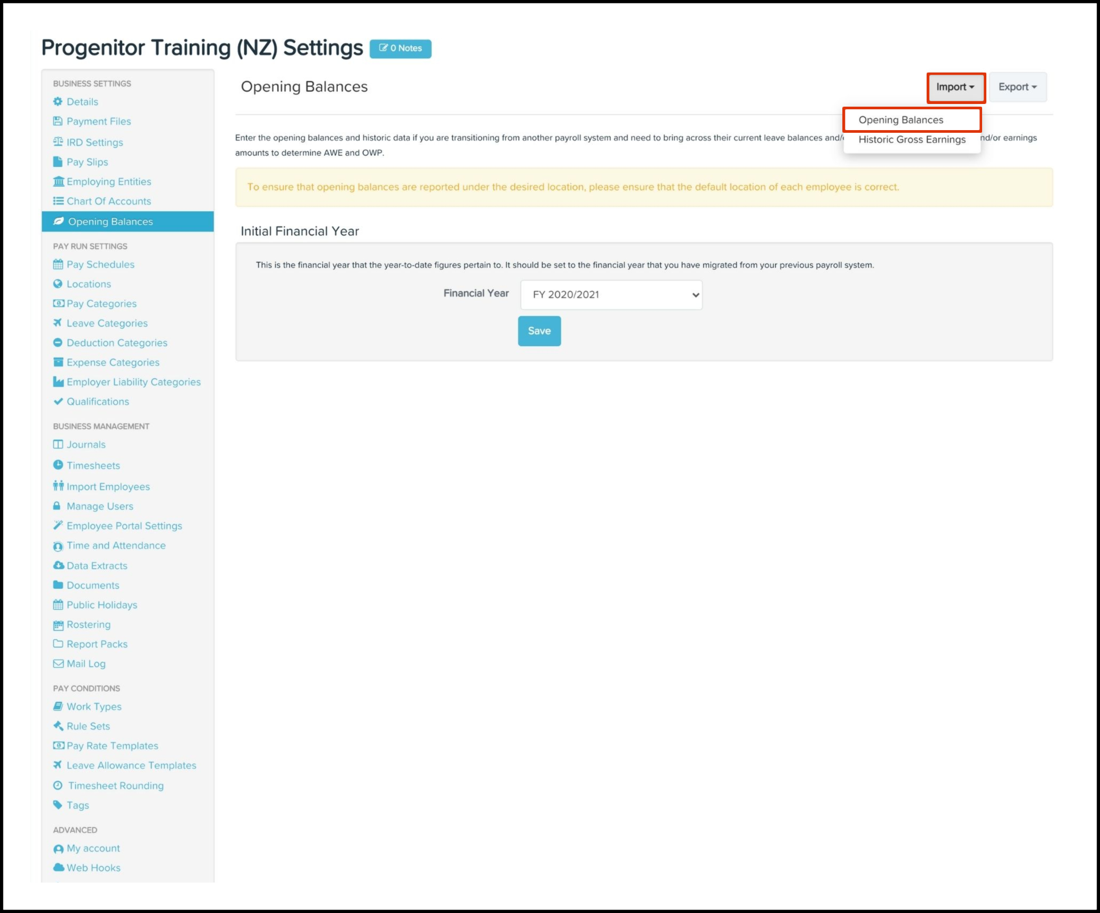The image size is (1100, 913).
Task: Open Chart Of Accounts page
Action: (x=109, y=201)
